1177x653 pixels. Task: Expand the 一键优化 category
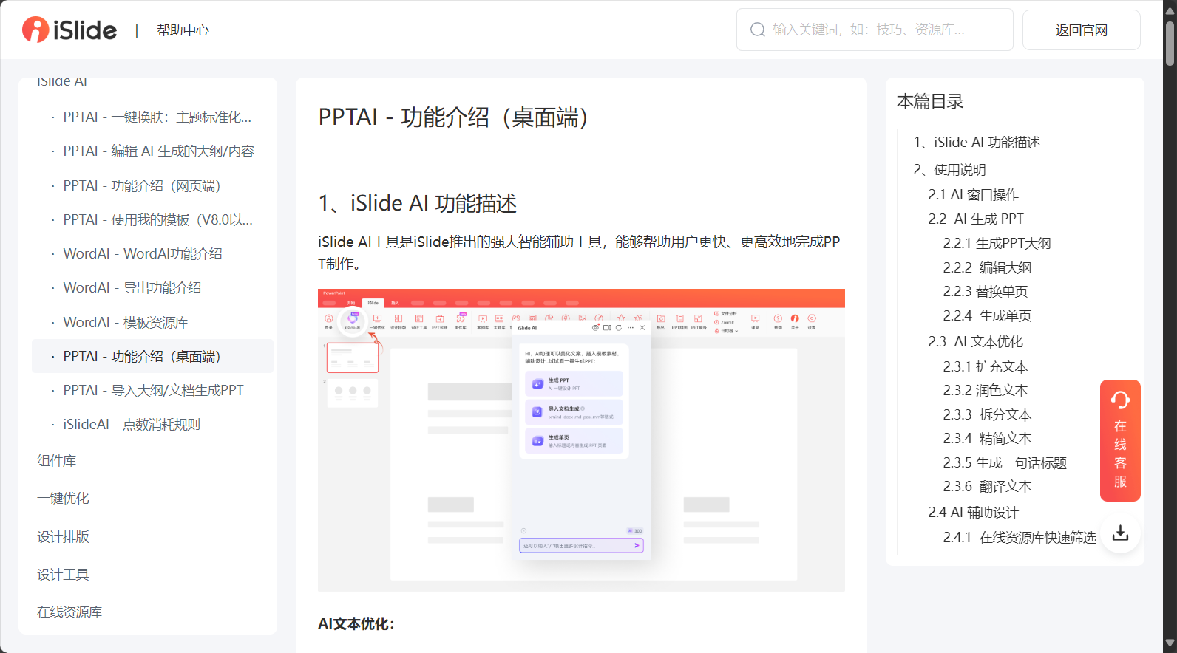[63, 498]
